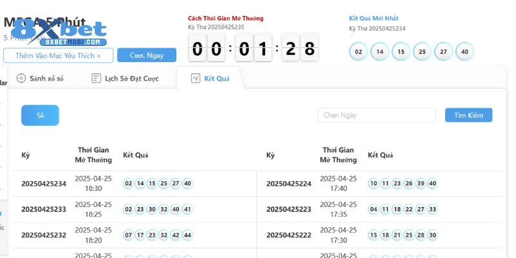Click ball 30 in row 20250425233
Screen dimensions: 516x258
pyautogui.click(x=152, y=209)
